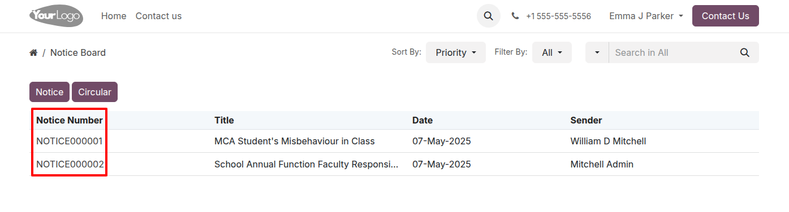789x212 pixels.
Task: Click the search magnifier in Search in All
Action: [745, 52]
